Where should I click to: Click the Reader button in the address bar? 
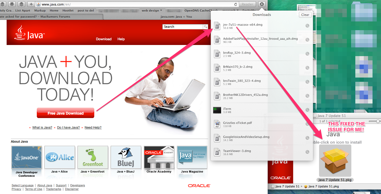(248, 4)
